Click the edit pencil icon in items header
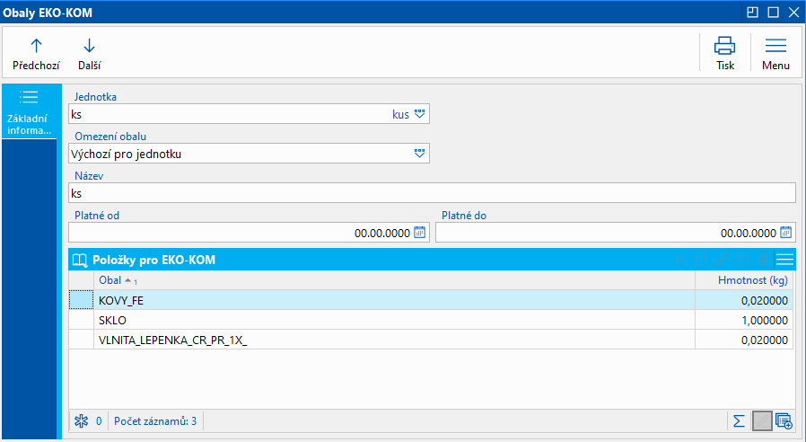 723,260
